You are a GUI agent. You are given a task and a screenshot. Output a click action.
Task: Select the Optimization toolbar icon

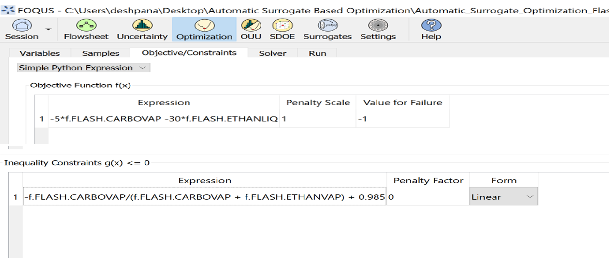click(x=204, y=29)
